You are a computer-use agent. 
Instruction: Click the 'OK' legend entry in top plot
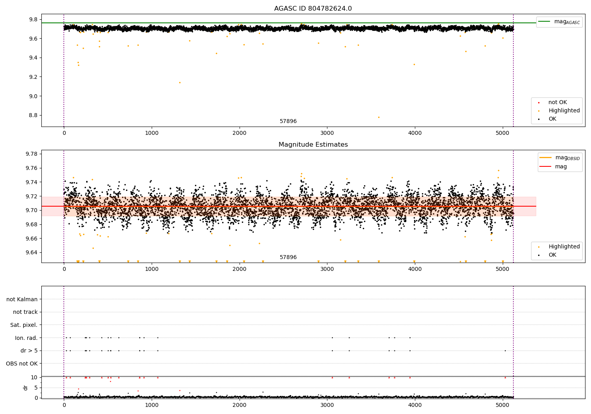(x=552, y=119)
